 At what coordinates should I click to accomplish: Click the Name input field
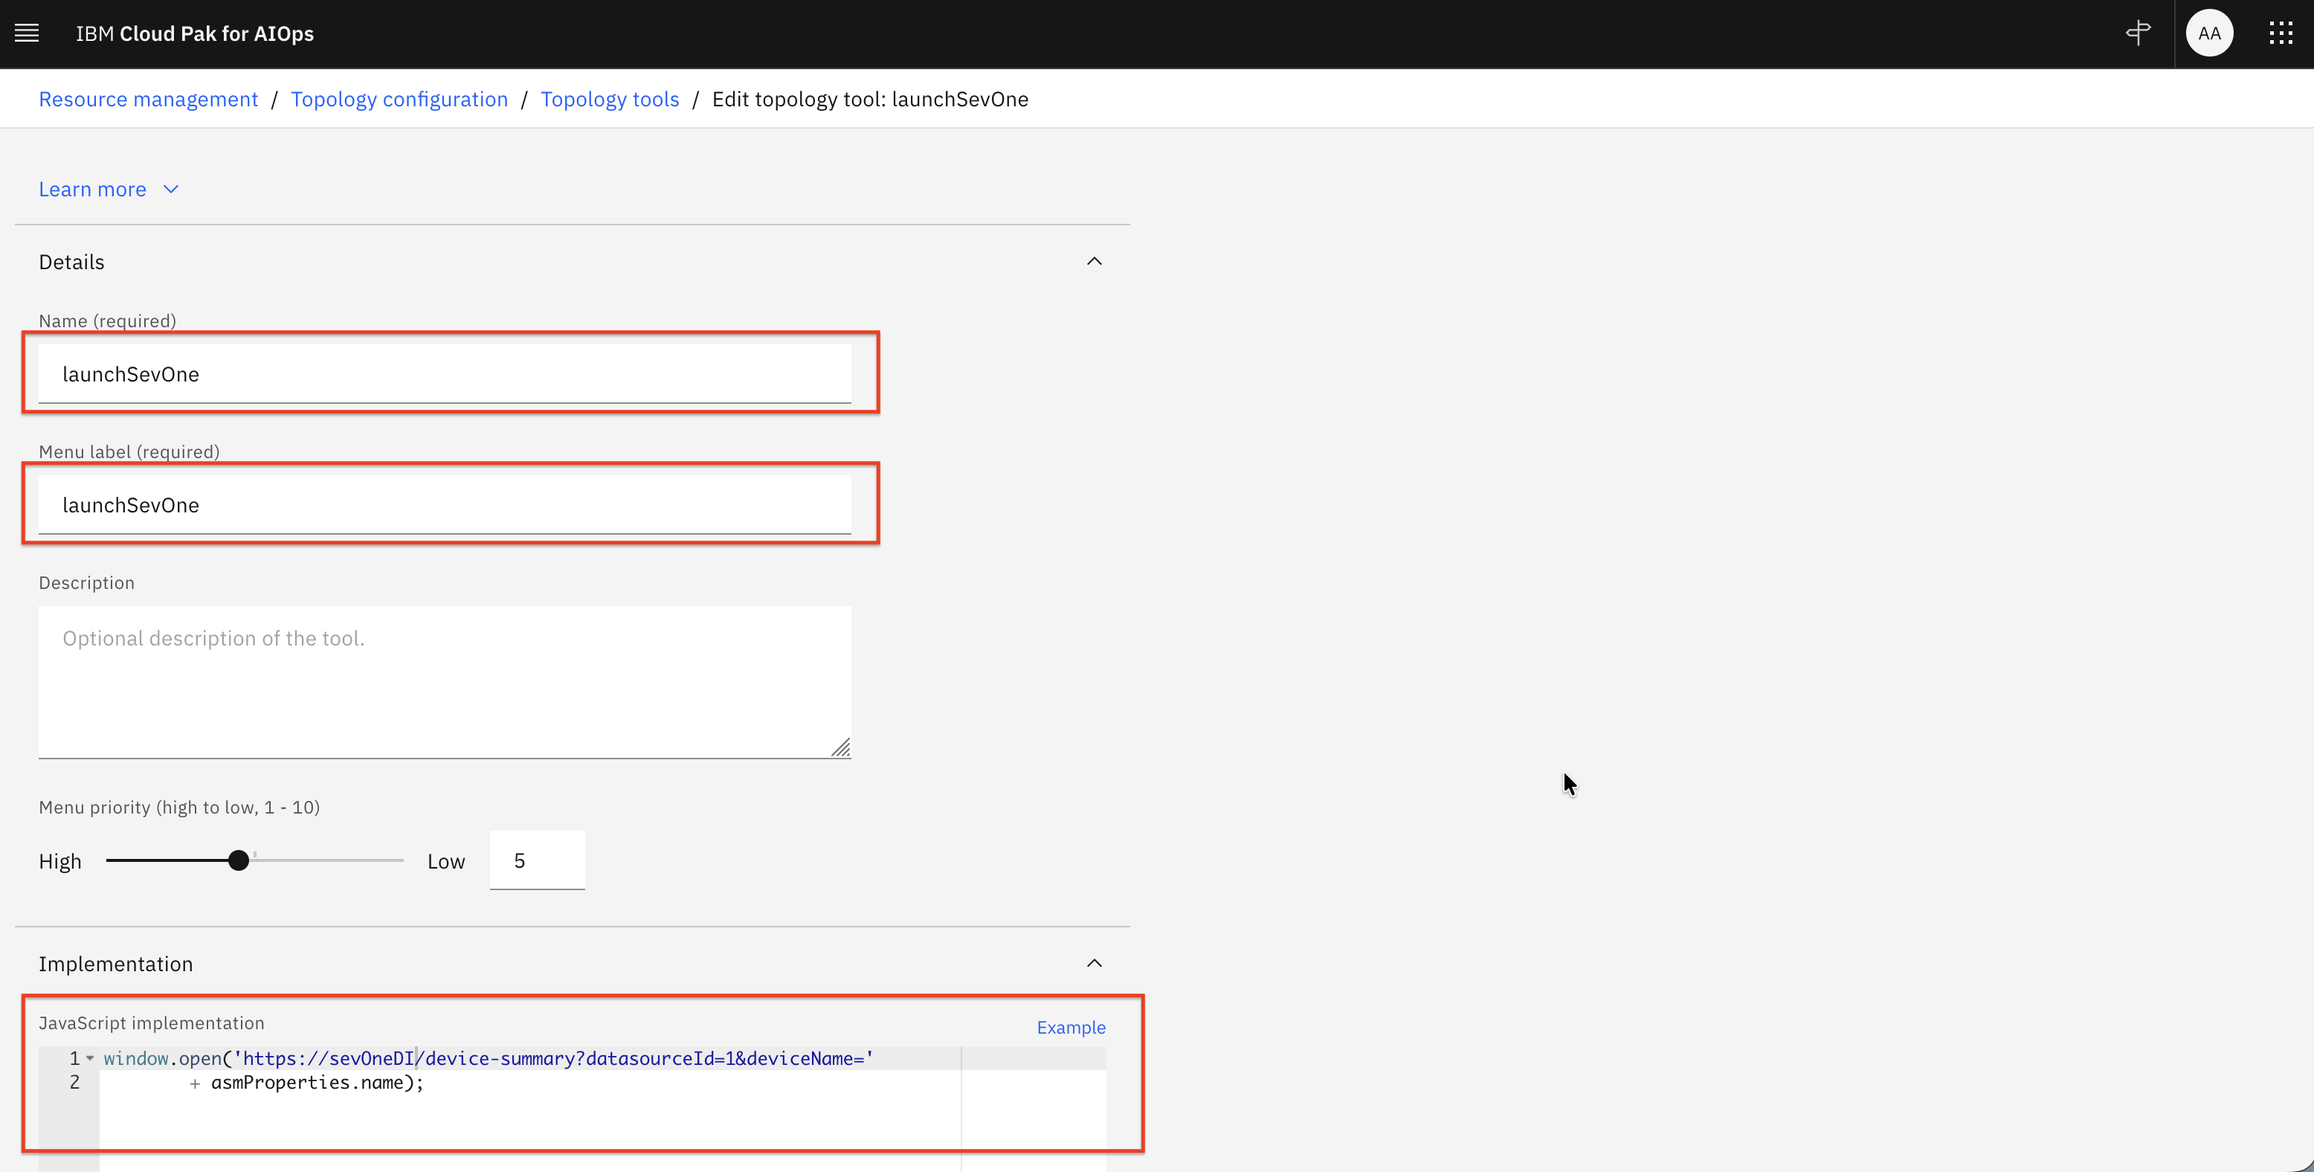click(445, 373)
